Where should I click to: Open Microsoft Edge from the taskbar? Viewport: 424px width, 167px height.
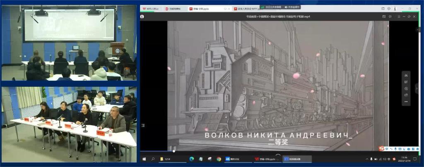click(192, 159)
